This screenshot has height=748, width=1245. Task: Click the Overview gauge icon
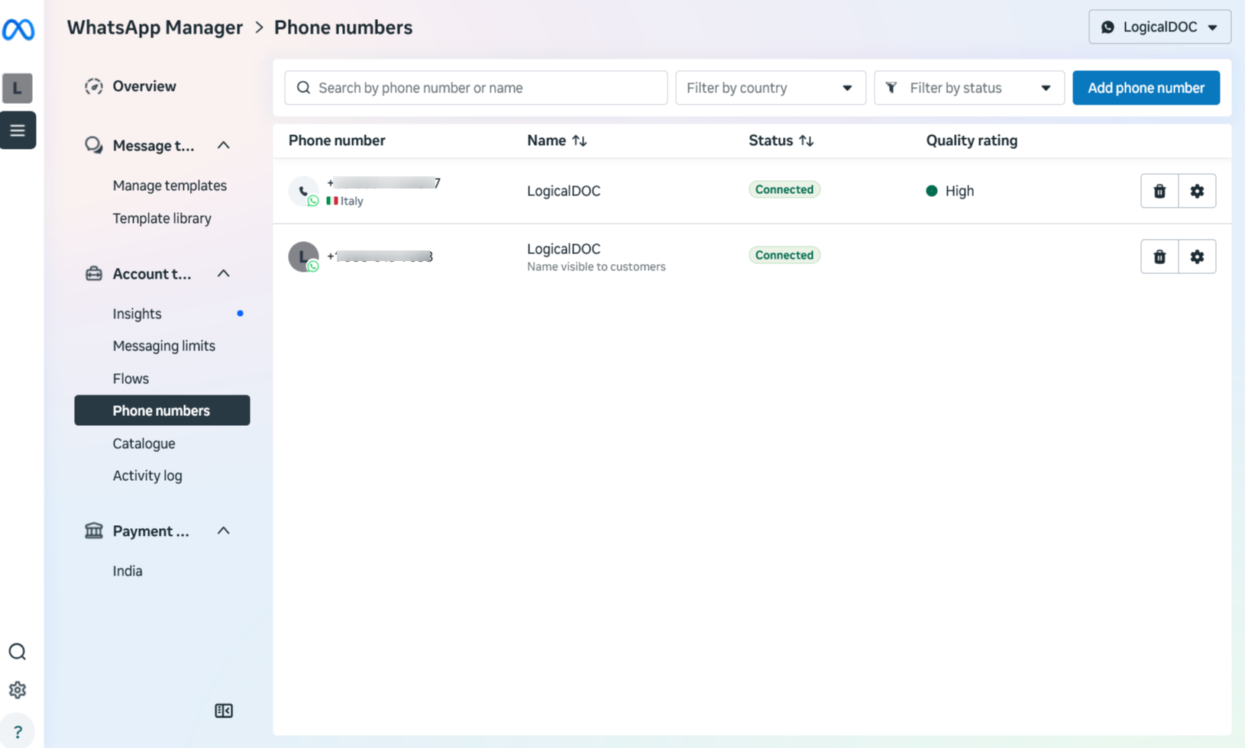pyautogui.click(x=94, y=86)
